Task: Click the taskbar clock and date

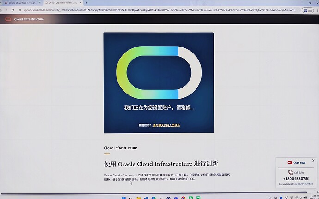Action: [x=314, y=197]
